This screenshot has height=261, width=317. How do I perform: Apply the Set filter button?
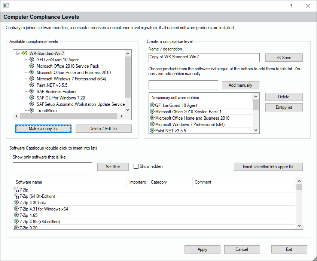(113, 167)
